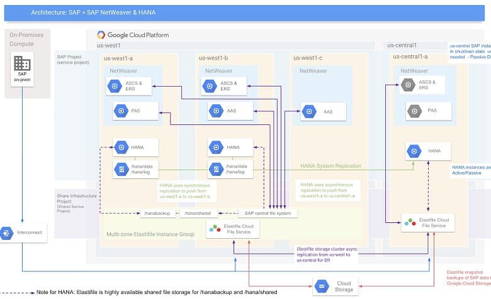Click the SAP central file system box
The width and height of the screenshot is (491, 299).
pyautogui.click(x=268, y=213)
